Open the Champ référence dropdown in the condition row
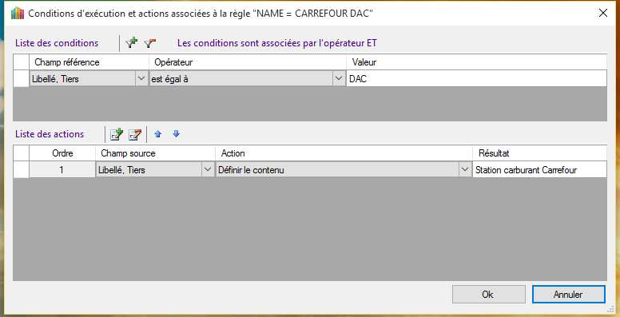Image resolution: width=620 pixels, height=317 pixels. (x=141, y=79)
